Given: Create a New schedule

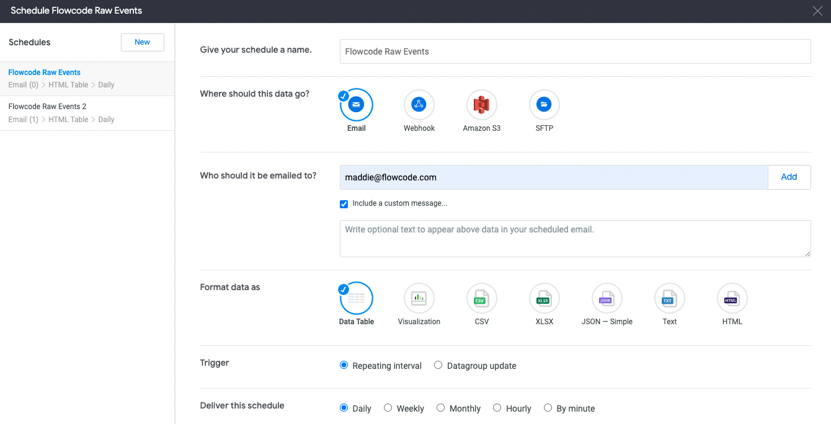Looking at the screenshot, I should pyautogui.click(x=143, y=42).
